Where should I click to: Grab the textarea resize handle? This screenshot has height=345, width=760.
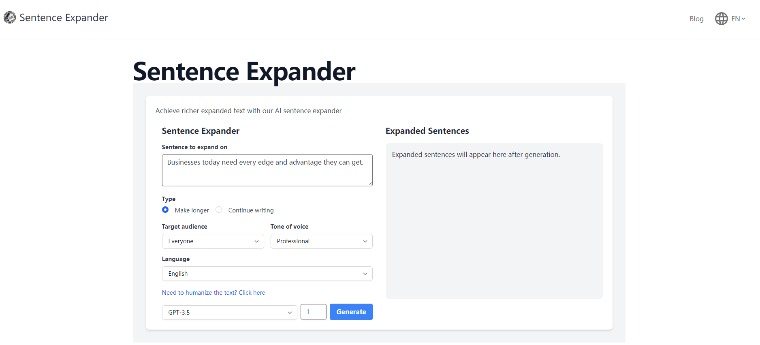[370, 184]
